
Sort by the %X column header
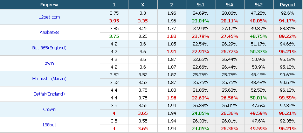tap(229, 5)
